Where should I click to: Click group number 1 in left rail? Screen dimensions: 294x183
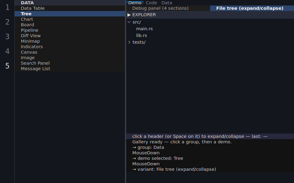point(7,7)
